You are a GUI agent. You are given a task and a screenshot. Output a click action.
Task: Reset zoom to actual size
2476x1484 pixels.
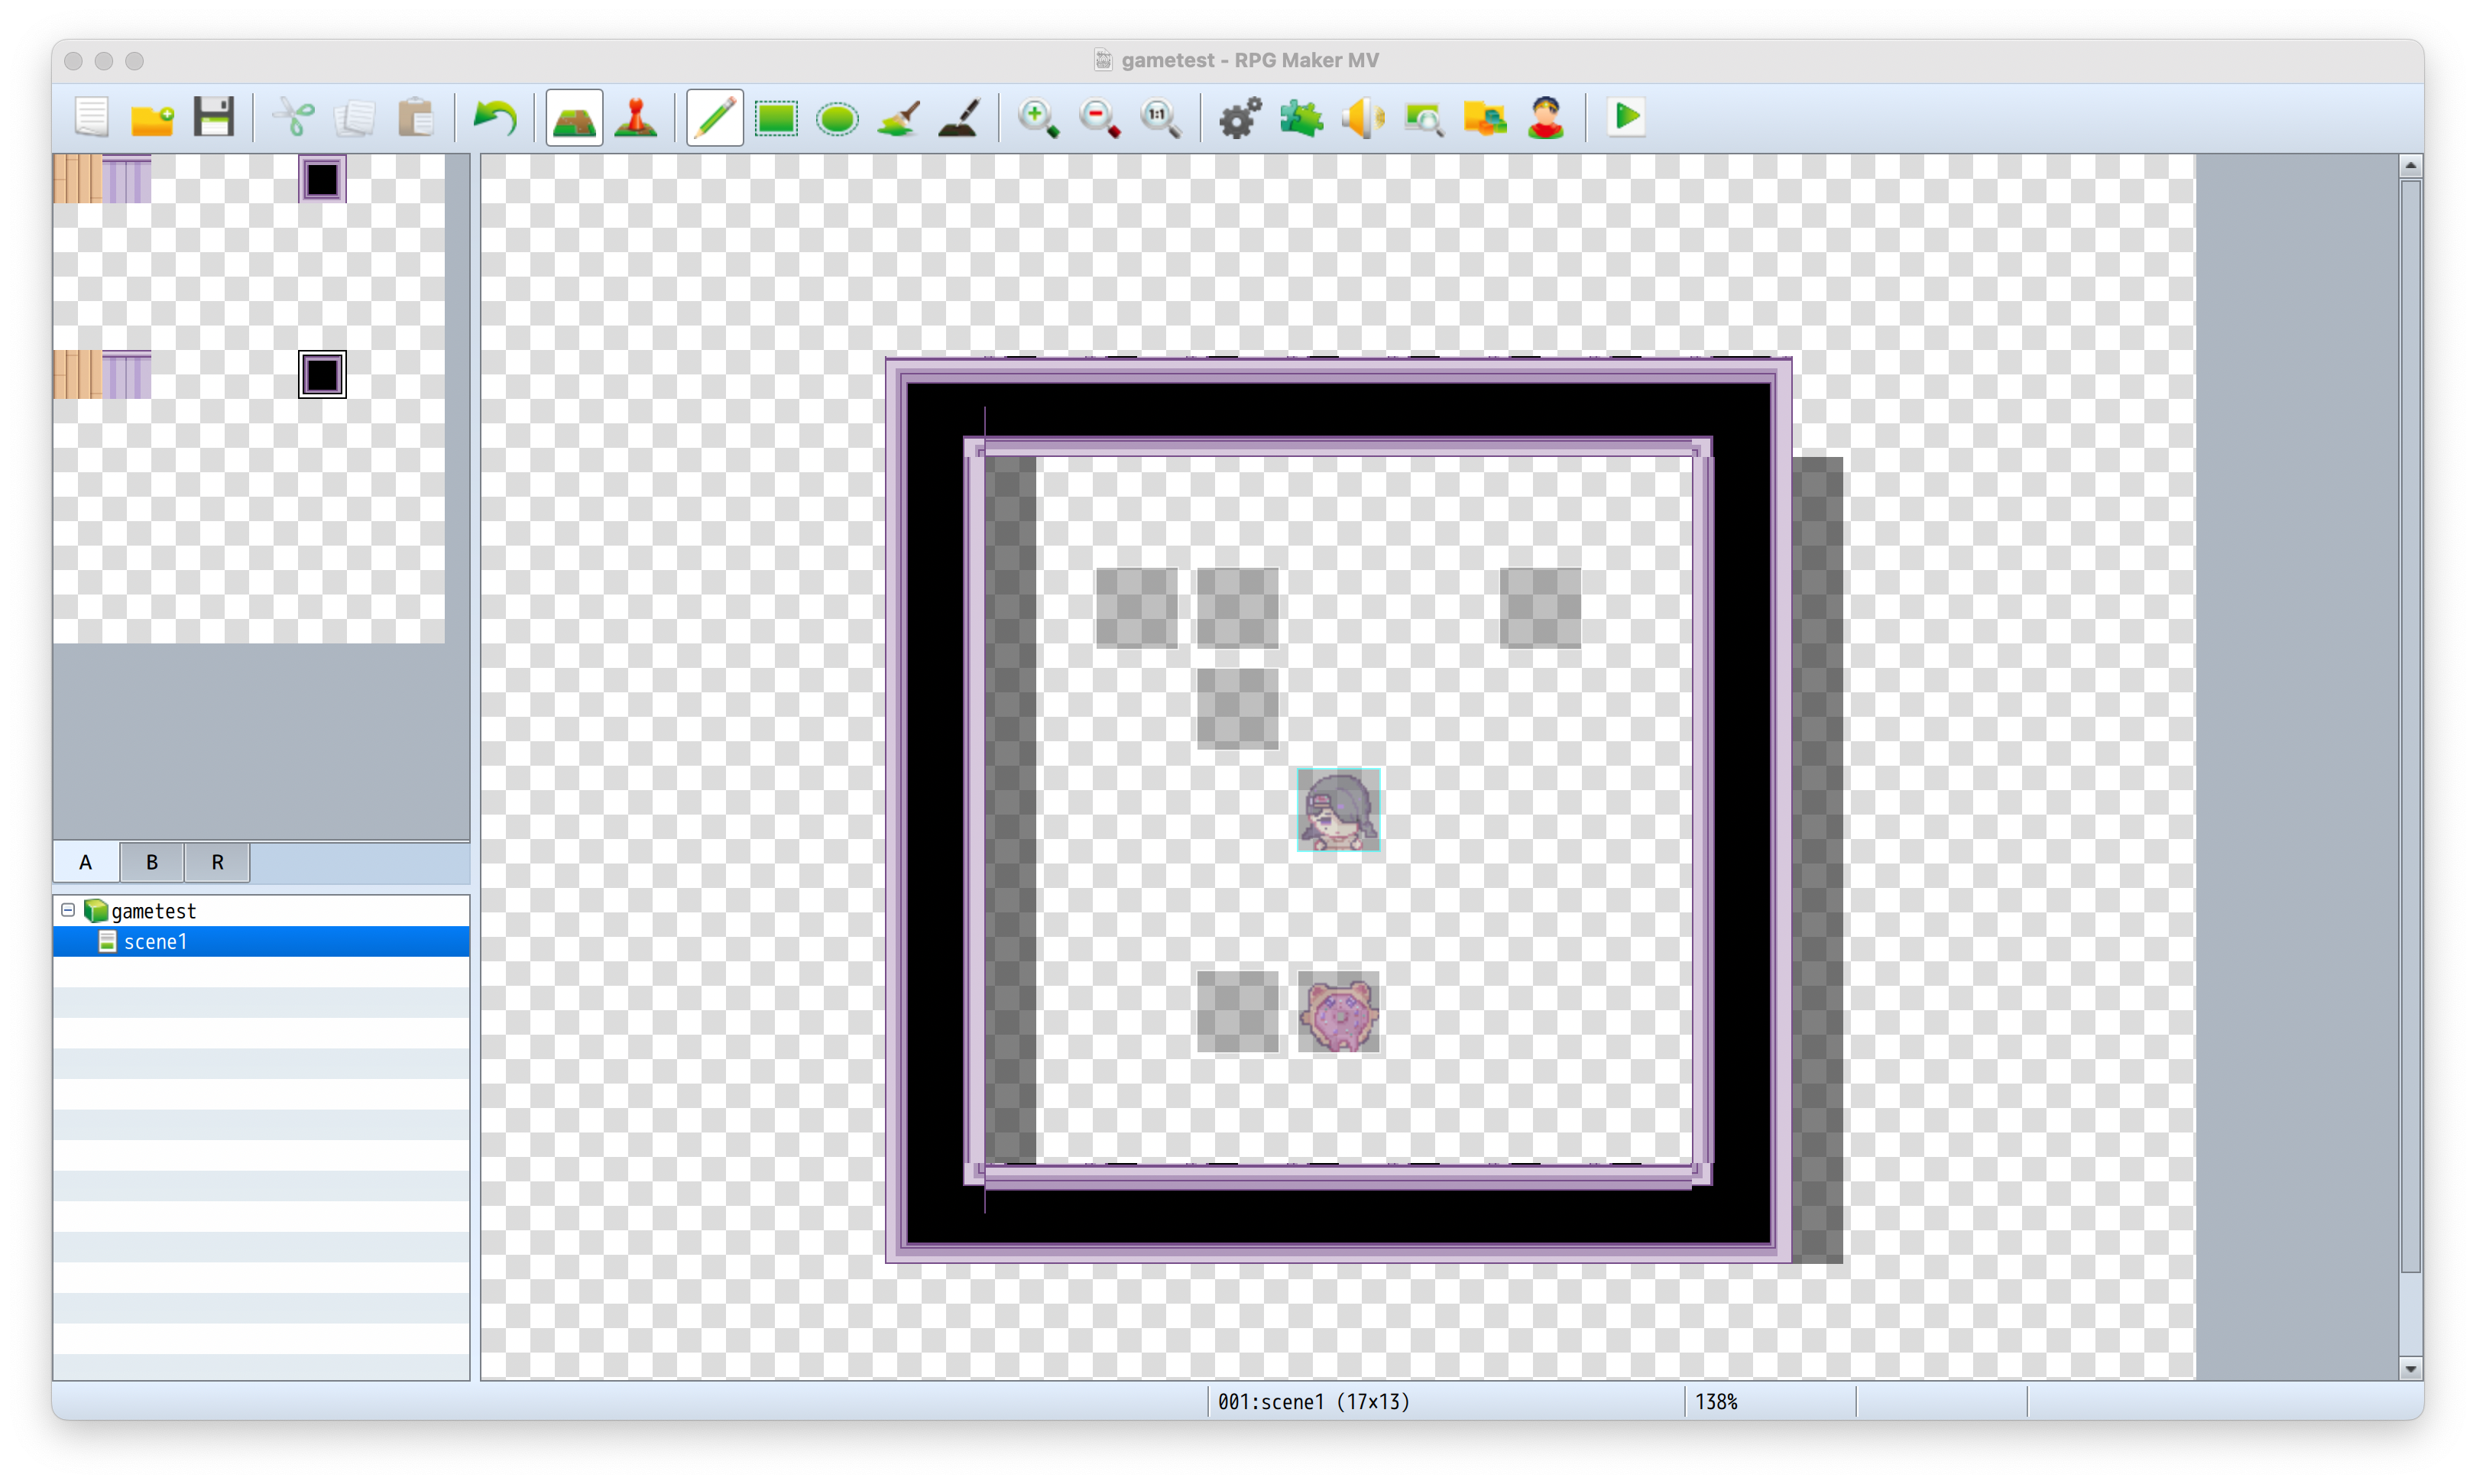(1160, 118)
